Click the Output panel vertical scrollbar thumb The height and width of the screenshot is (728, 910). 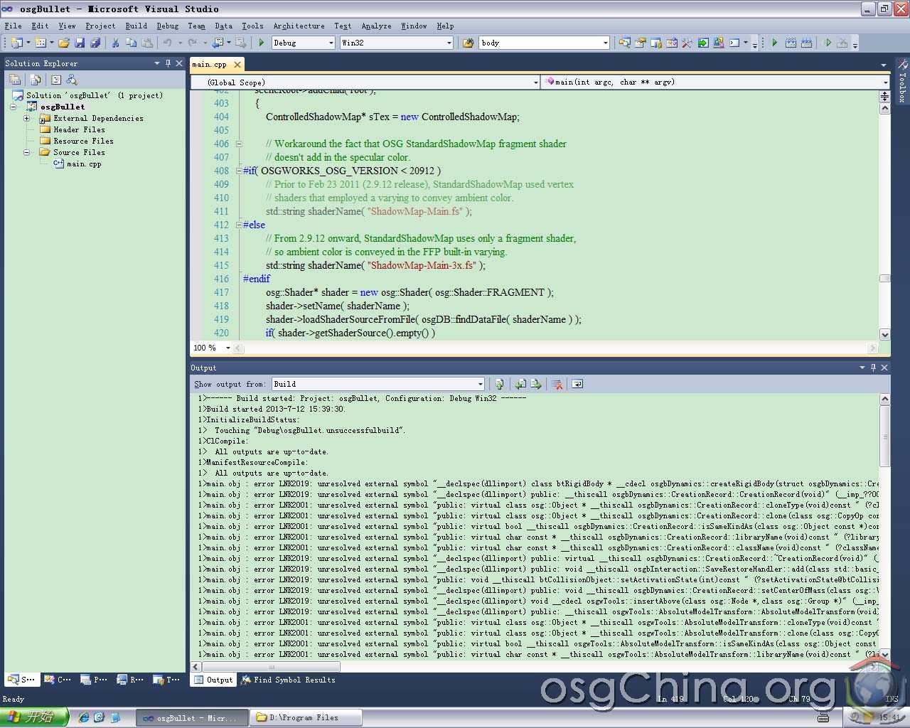884,437
